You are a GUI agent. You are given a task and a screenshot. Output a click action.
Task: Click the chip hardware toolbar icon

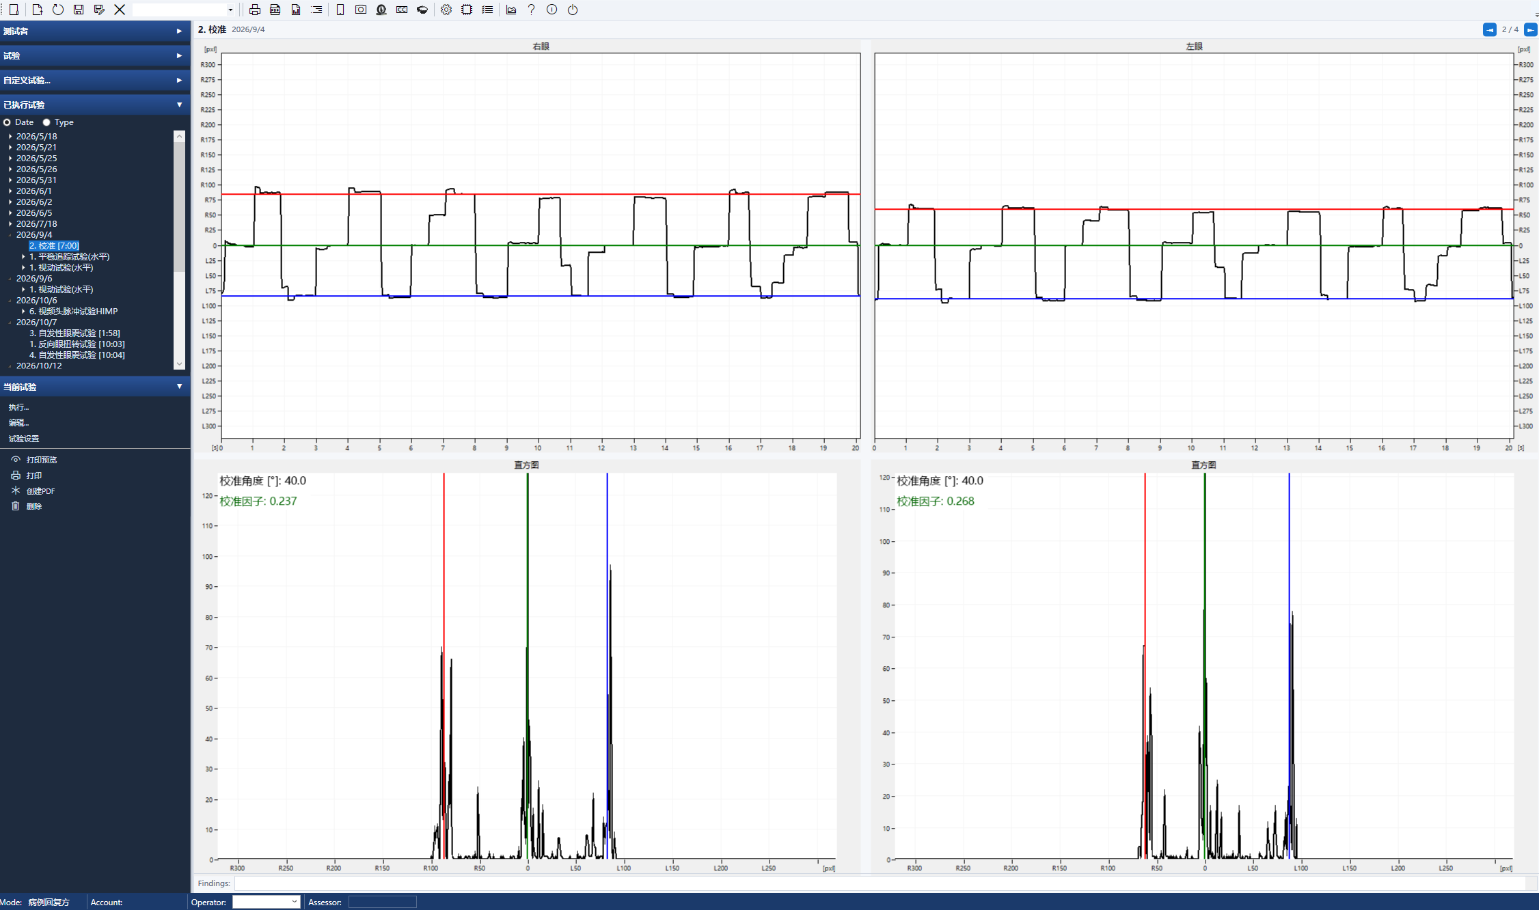tap(467, 10)
